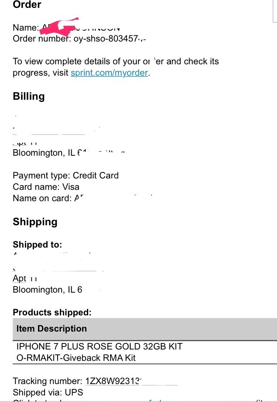The image size is (277, 402).
Task: Click the Payment type: Credit Card line
Action: [x=66, y=175]
